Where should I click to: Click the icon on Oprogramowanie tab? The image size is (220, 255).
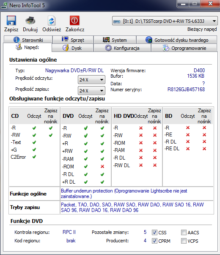(166, 48)
